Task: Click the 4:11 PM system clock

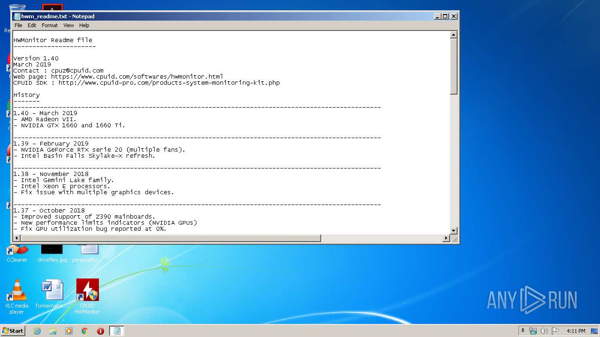Action: tap(576, 331)
